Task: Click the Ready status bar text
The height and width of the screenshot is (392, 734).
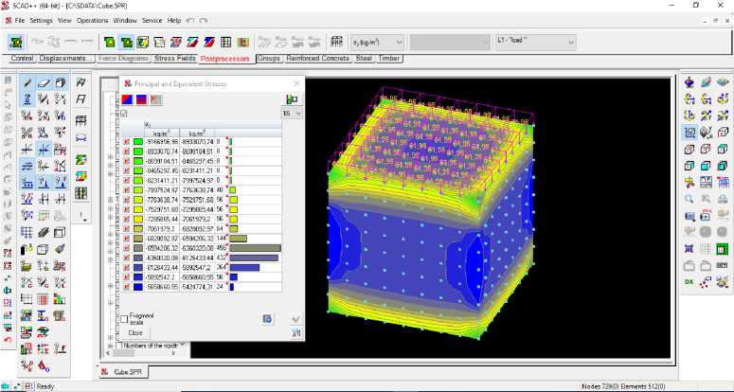Action: pyautogui.click(x=45, y=387)
